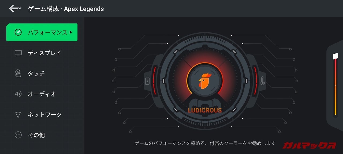Open the ディスプレイ settings label
Image resolution: width=343 pixels, height=154 pixels.
(44, 53)
